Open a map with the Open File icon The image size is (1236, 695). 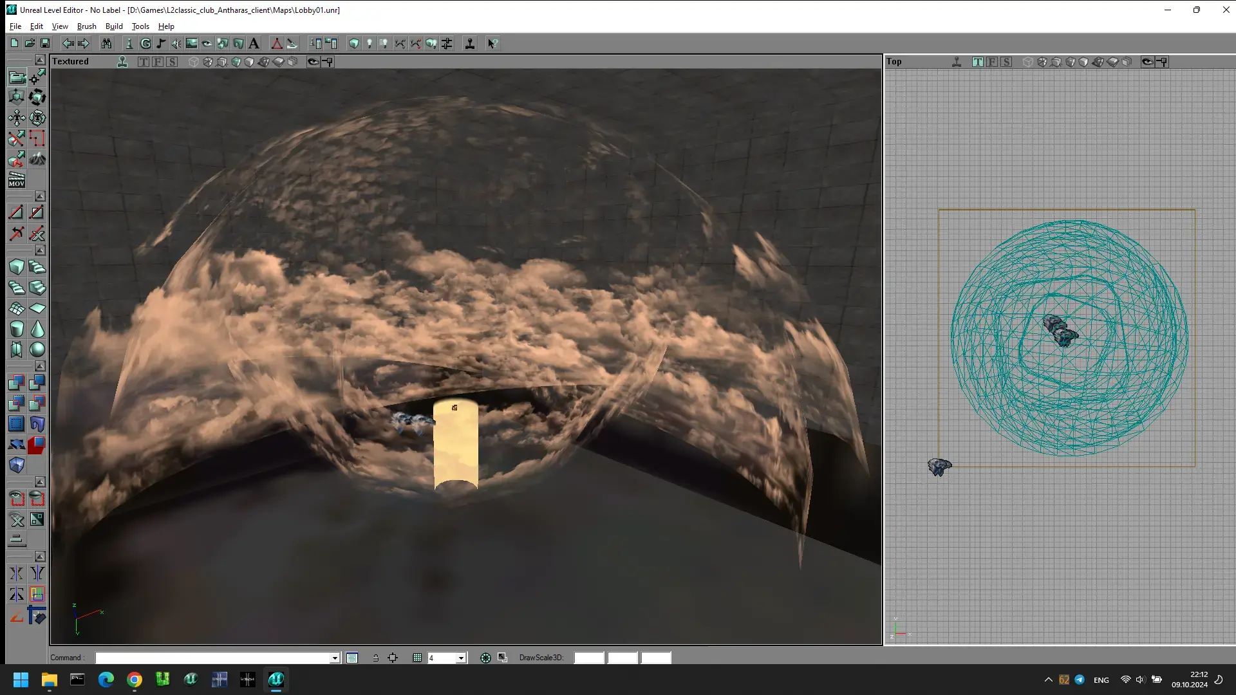(x=30, y=43)
